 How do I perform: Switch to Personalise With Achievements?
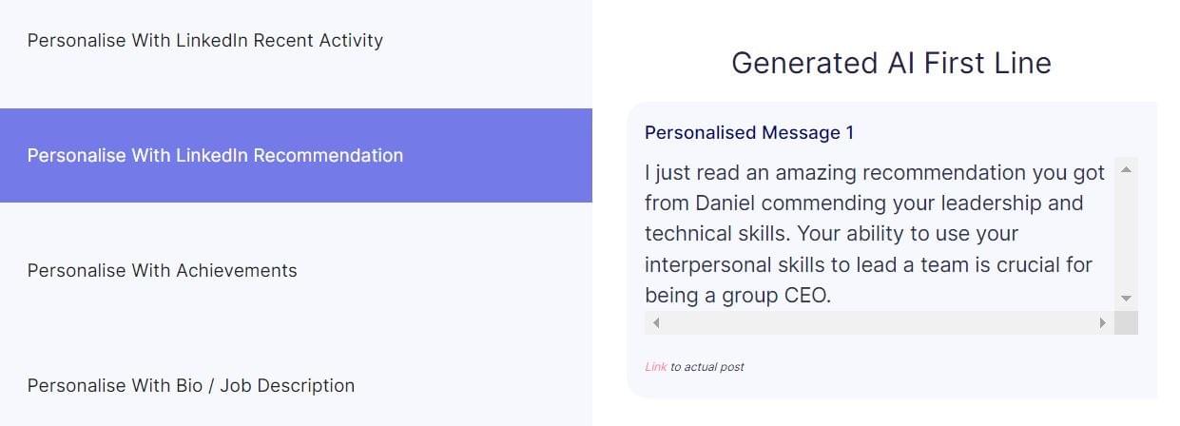point(163,271)
